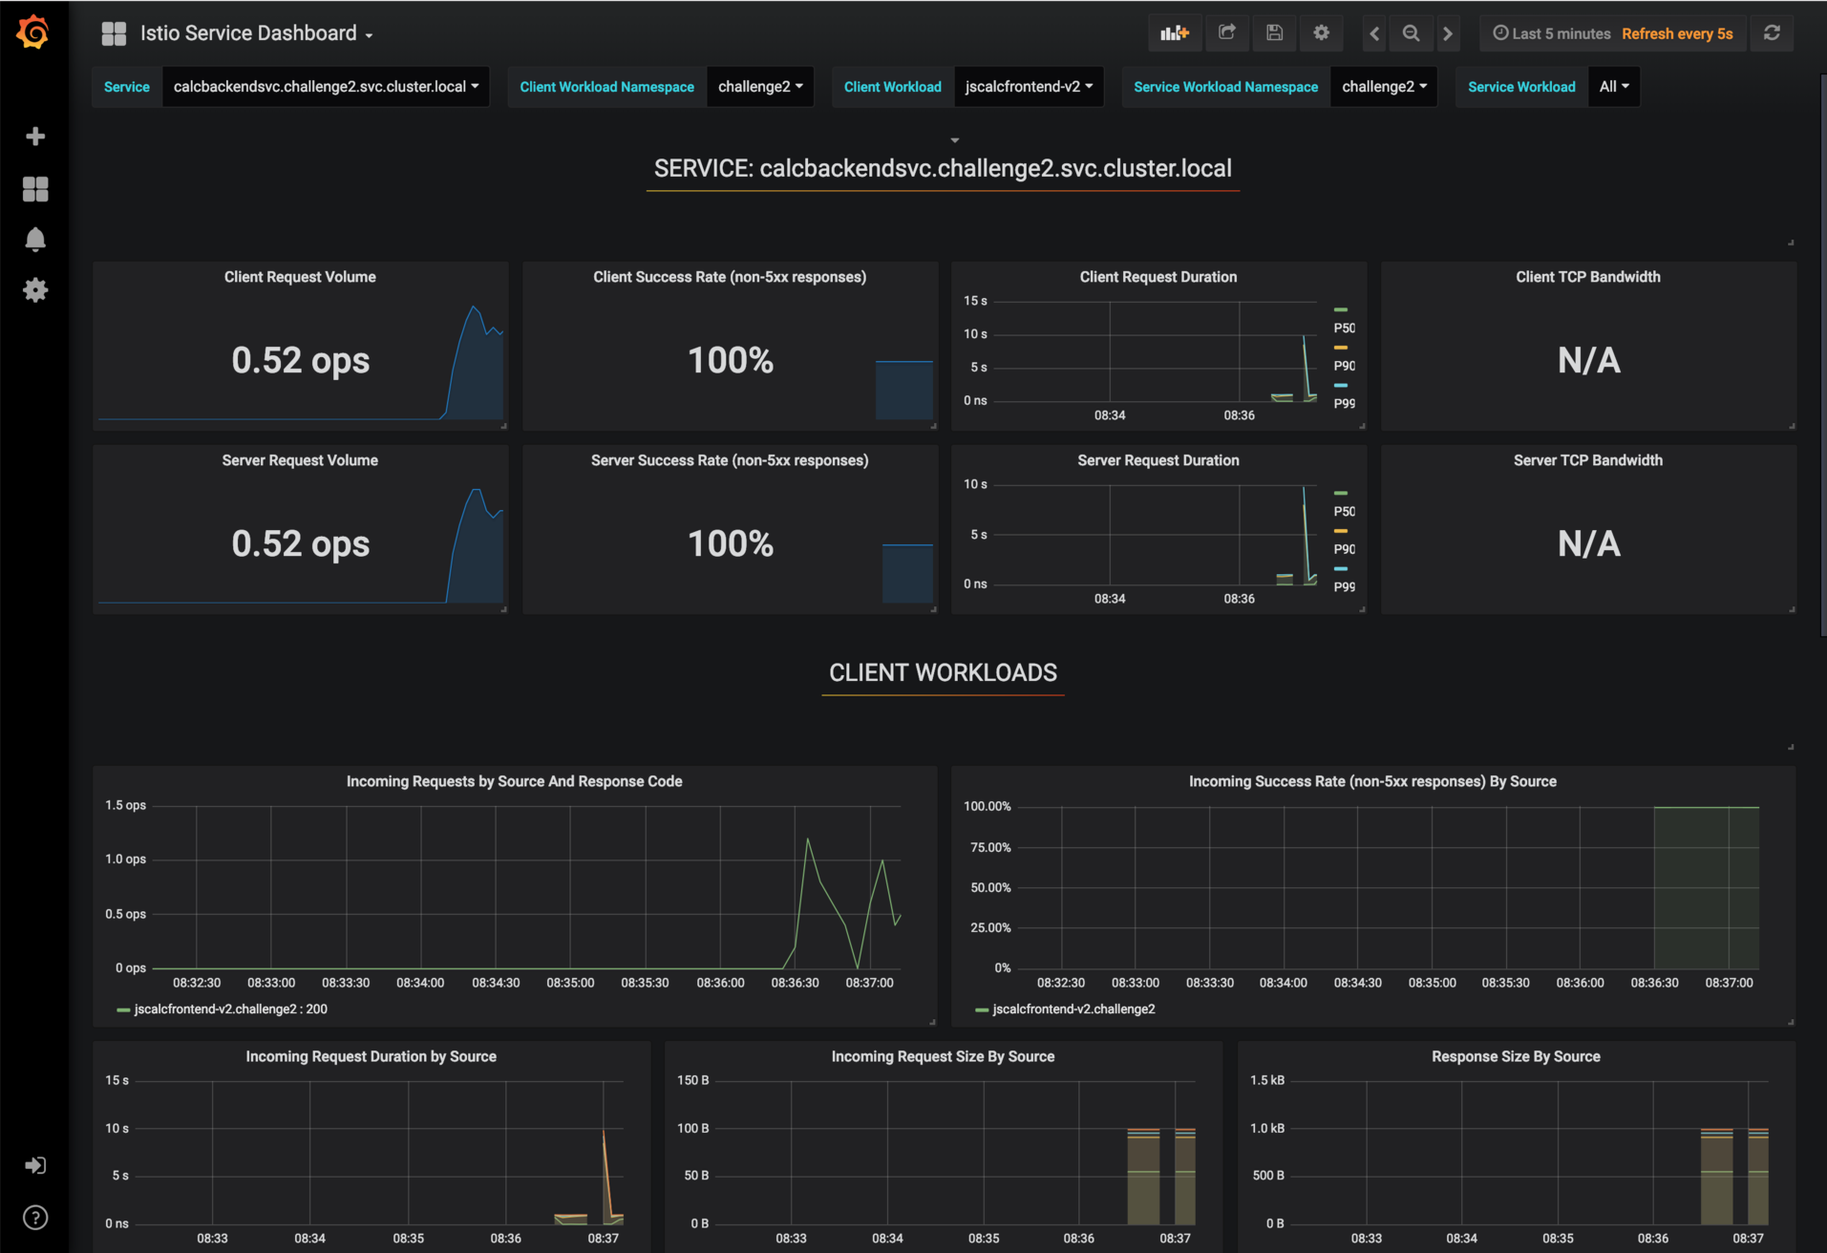Image resolution: width=1827 pixels, height=1253 pixels.
Task: Click the Share dashboard icon
Action: [x=1227, y=33]
